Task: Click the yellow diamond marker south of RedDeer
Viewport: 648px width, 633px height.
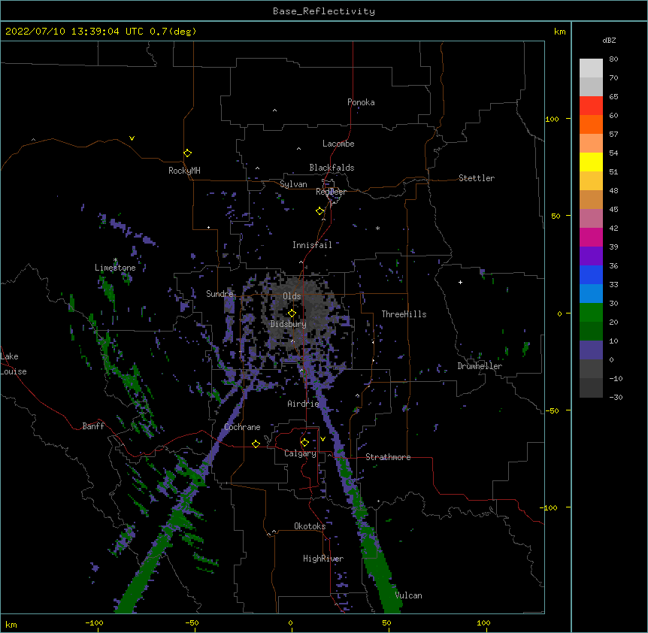Action: tap(320, 211)
